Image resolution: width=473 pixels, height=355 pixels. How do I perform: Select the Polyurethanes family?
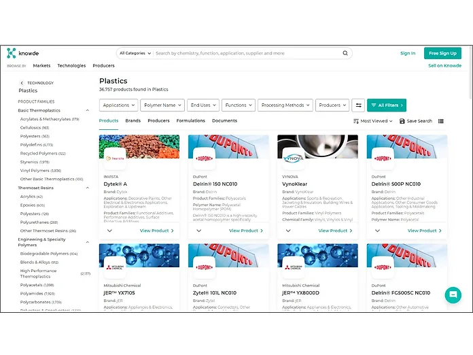(x=39, y=222)
